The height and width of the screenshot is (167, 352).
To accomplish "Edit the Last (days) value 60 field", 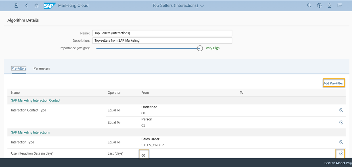I will point(144,155).
